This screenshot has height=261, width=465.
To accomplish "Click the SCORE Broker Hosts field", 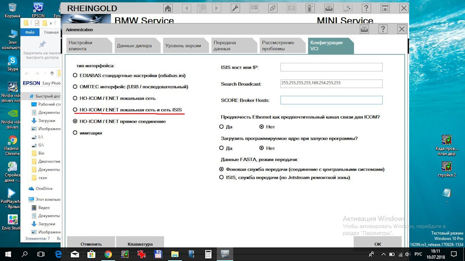I will tap(331, 100).
